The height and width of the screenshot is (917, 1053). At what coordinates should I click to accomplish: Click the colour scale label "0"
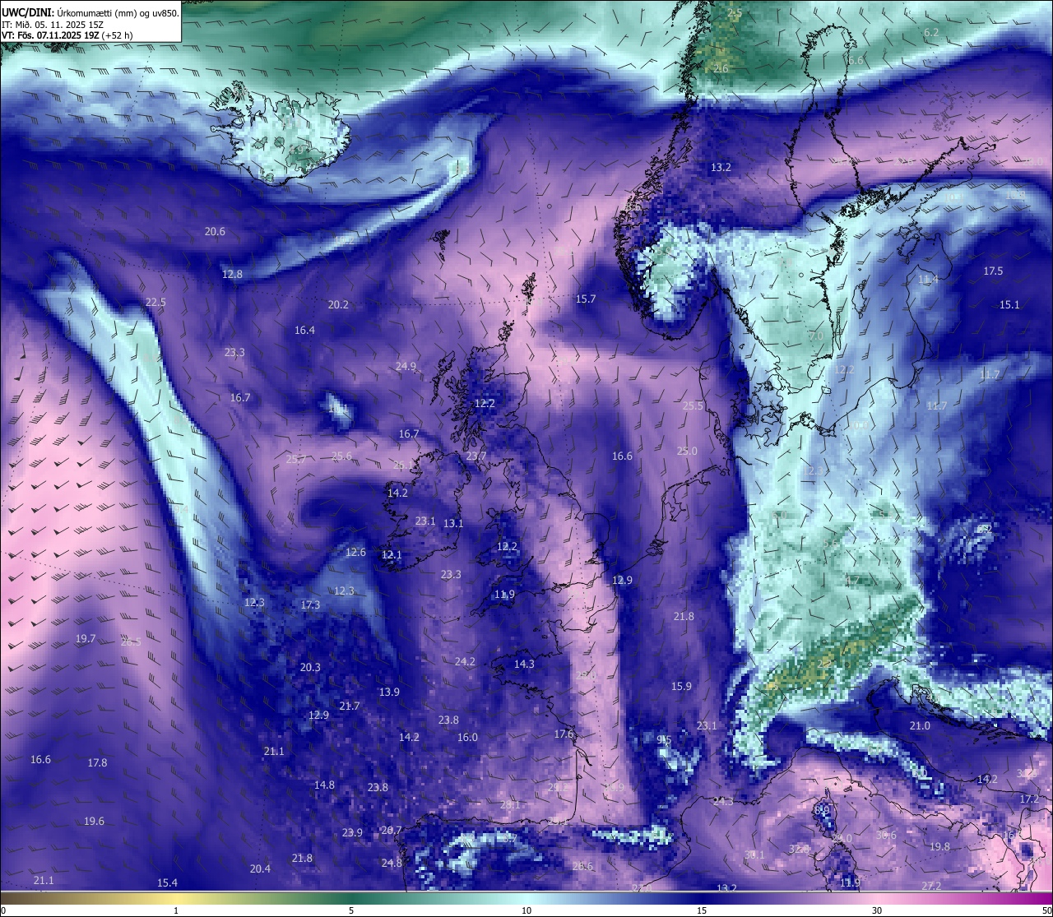point(2,910)
